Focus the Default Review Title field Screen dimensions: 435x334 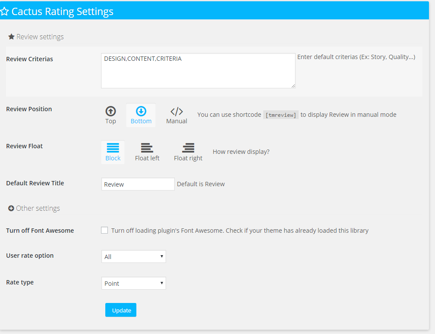tap(138, 184)
